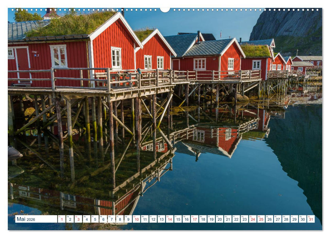
Task: Switch to the date 15 entry
Action: (178, 220)
